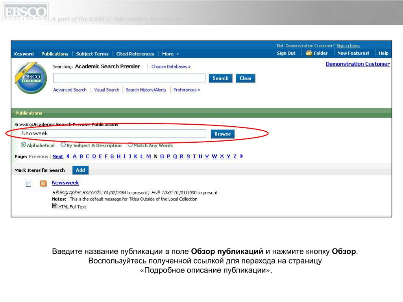Open the Keyword tab
The height and width of the screenshot is (302, 403).
[24, 54]
